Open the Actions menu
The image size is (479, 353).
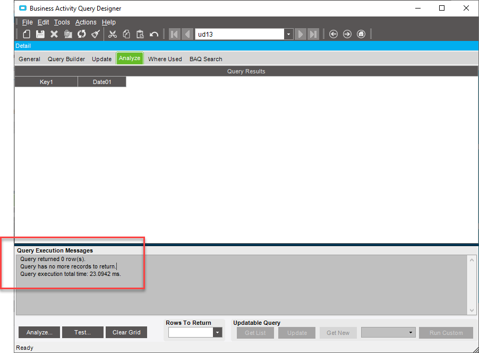85,22
